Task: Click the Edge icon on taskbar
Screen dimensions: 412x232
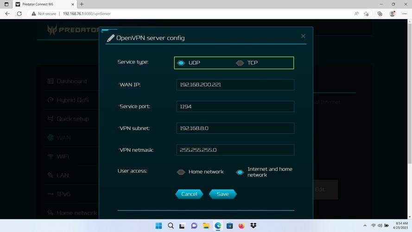Action: point(218,226)
